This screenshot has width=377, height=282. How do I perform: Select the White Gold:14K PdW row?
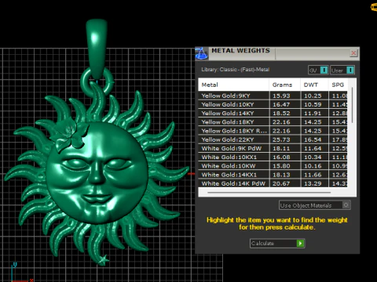click(x=273, y=183)
